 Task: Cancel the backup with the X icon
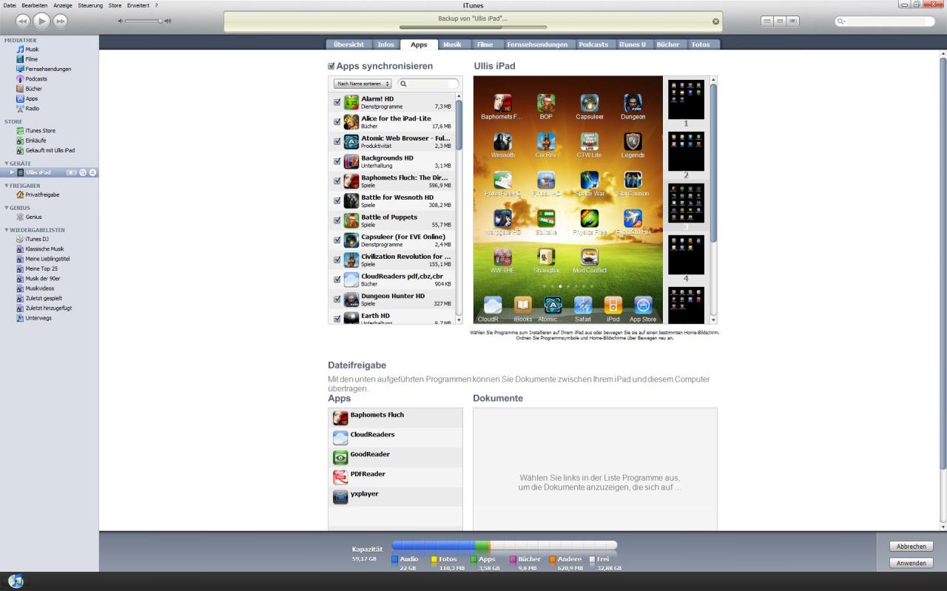715,21
